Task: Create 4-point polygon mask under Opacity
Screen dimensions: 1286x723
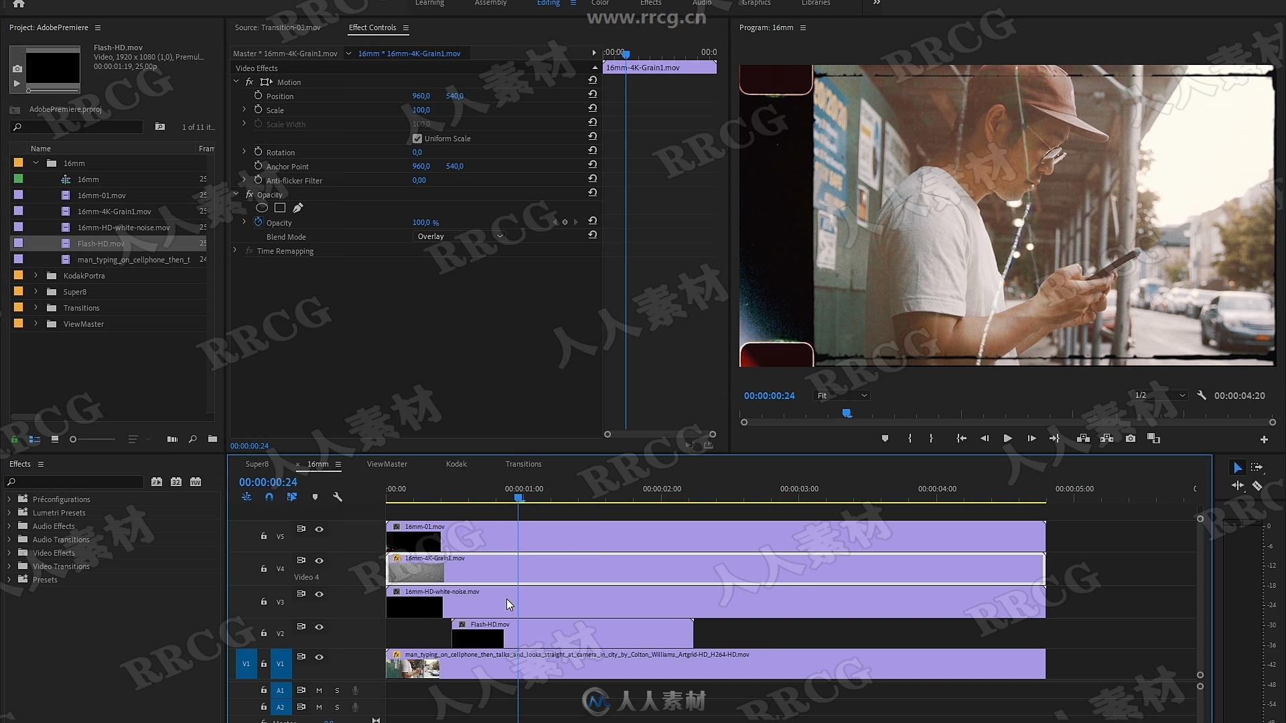Action: point(280,208)
